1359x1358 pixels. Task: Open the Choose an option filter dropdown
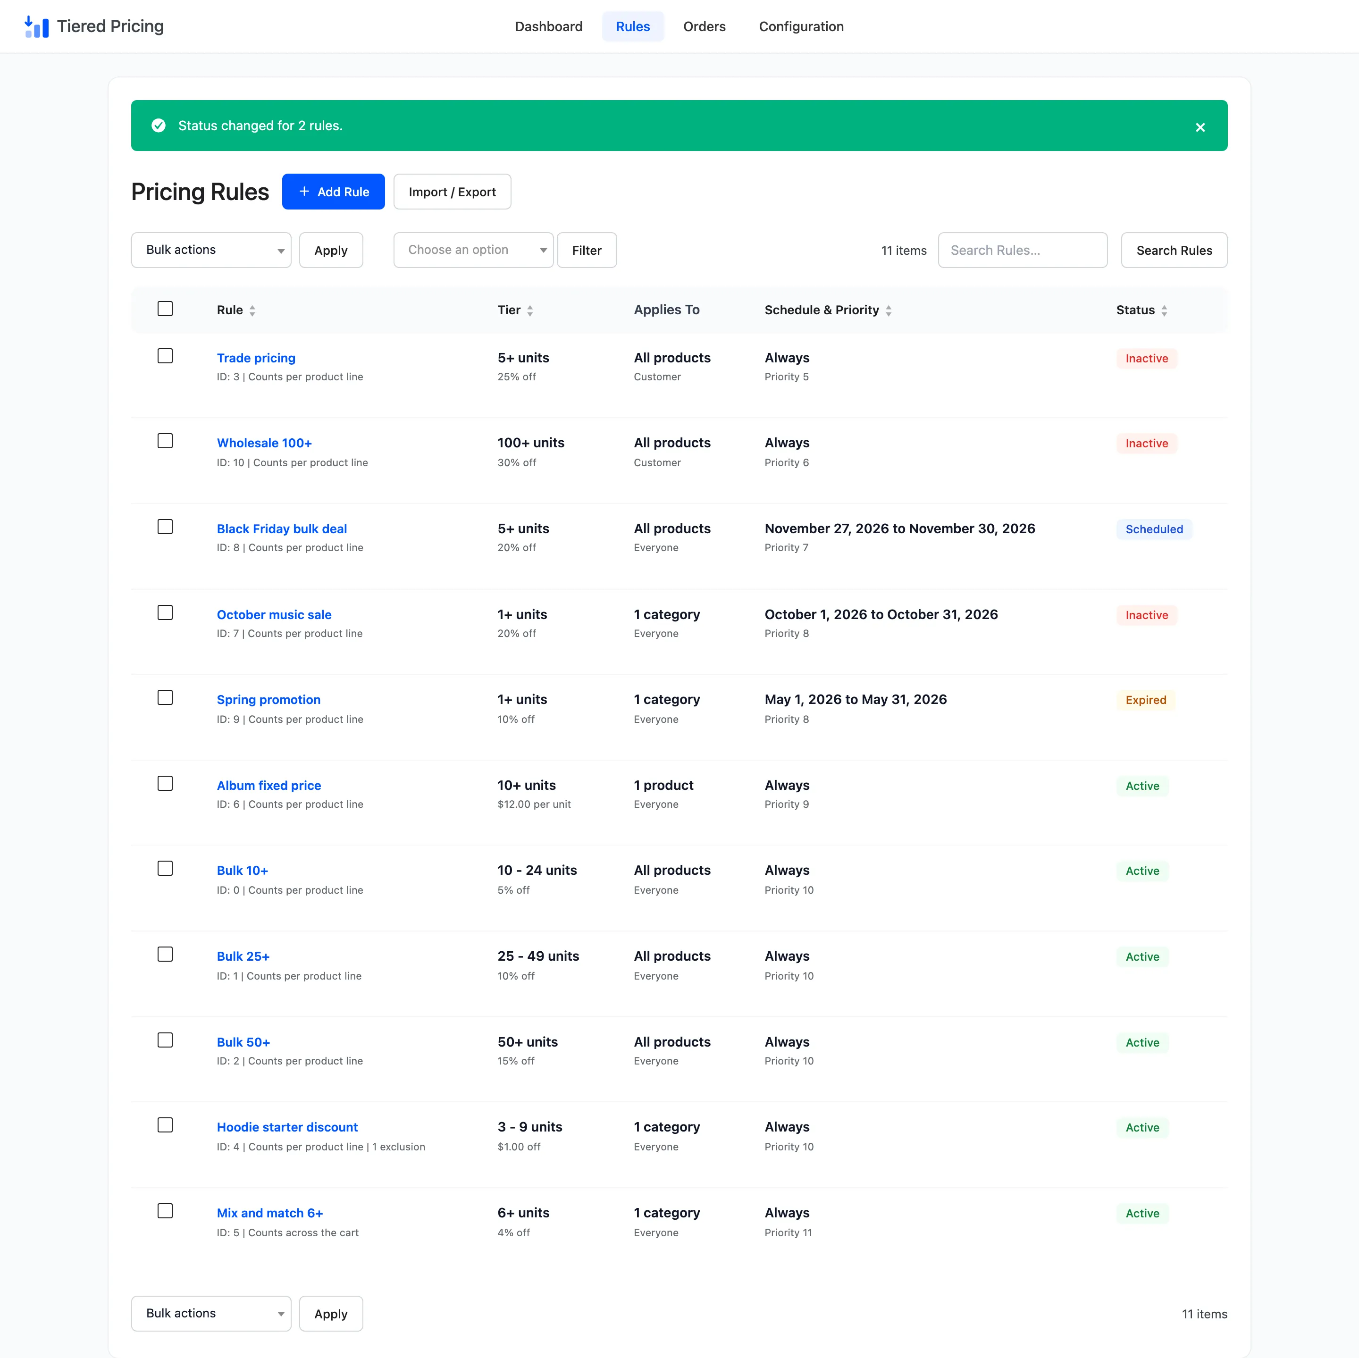[x=473, y=251]
